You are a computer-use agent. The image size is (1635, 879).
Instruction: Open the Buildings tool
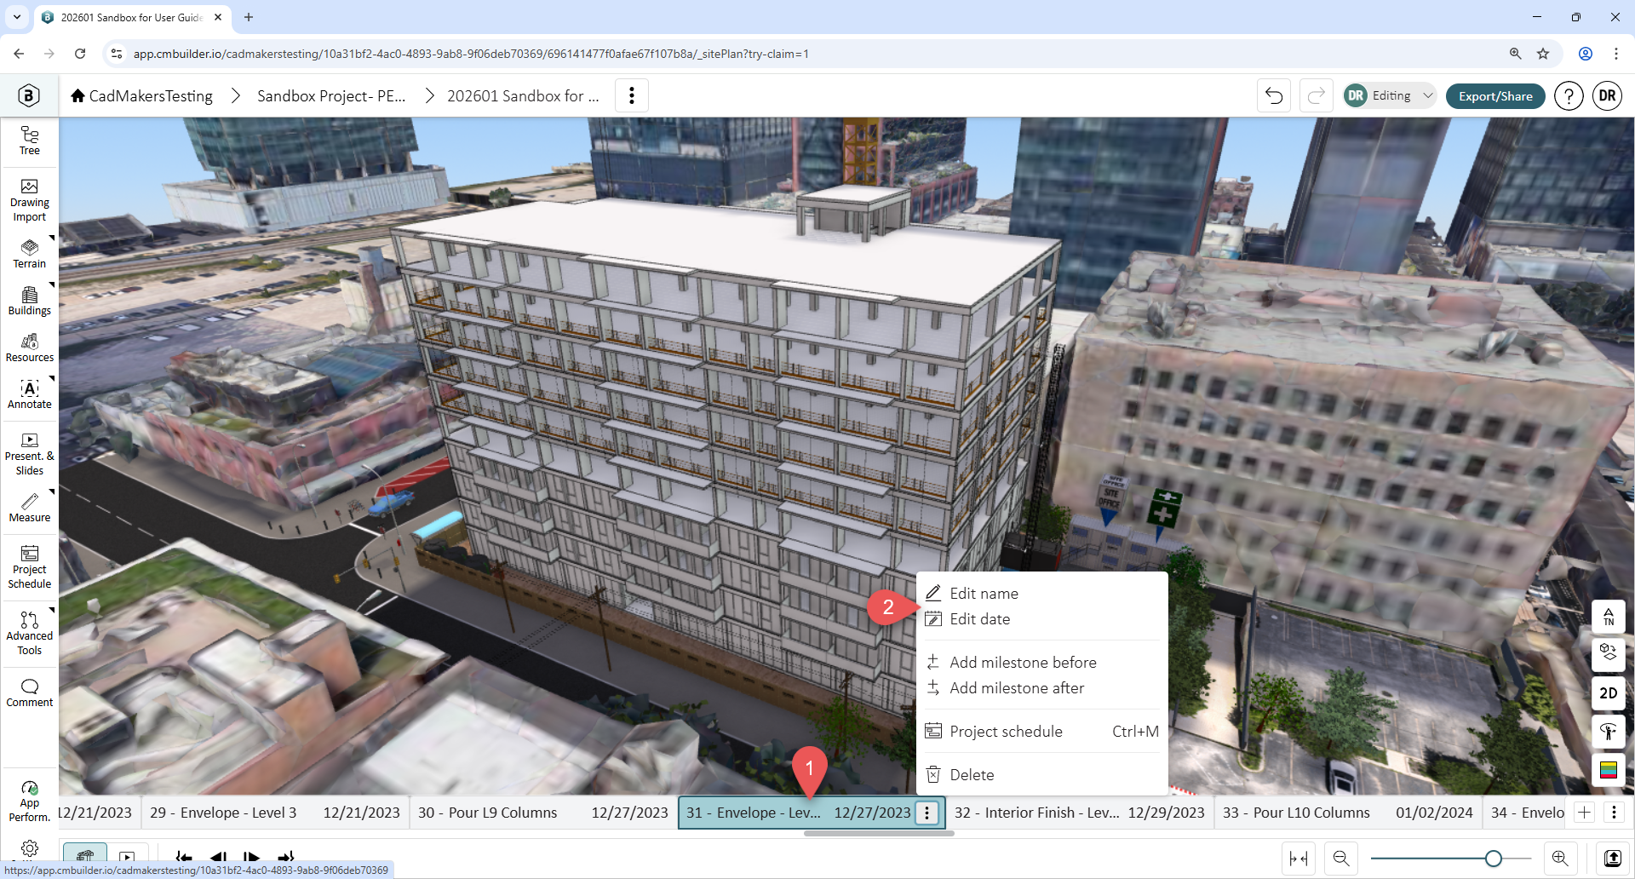[x=30, y=301]
